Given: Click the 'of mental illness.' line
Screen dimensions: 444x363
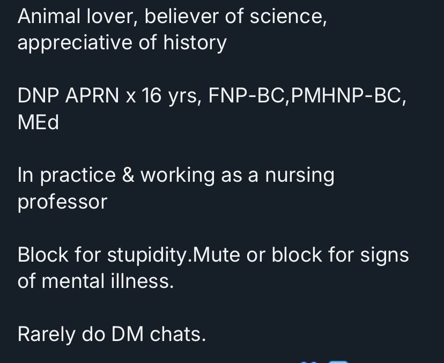Looking at the screenshot, I should (95, 281).
